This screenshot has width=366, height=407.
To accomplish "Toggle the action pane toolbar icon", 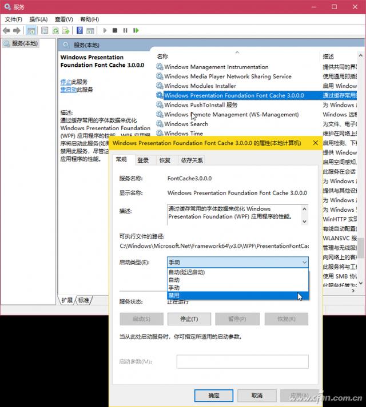I will point(90,31).
